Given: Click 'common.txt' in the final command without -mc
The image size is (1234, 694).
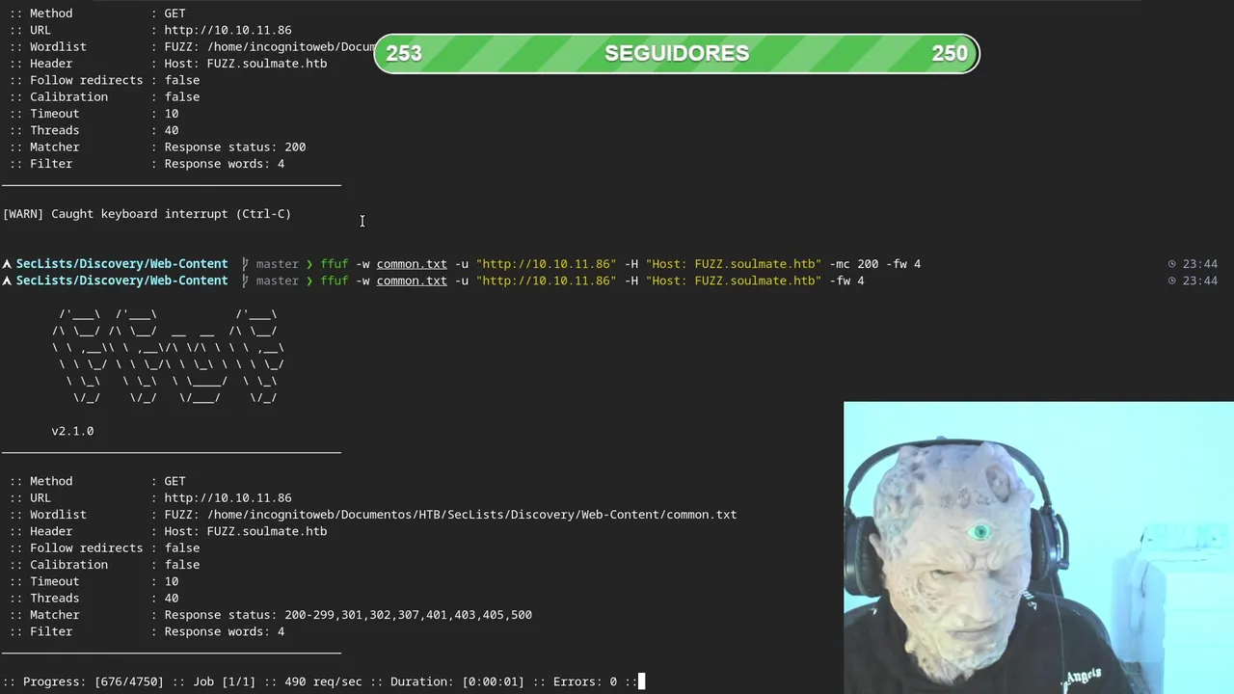Looking at the screenshot, I should pyautogui.click(x=412, y=280).
